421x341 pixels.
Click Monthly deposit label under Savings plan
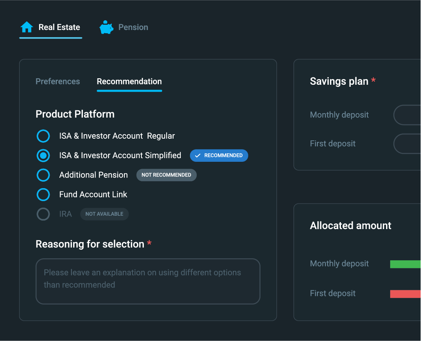[x=339, y=115]
